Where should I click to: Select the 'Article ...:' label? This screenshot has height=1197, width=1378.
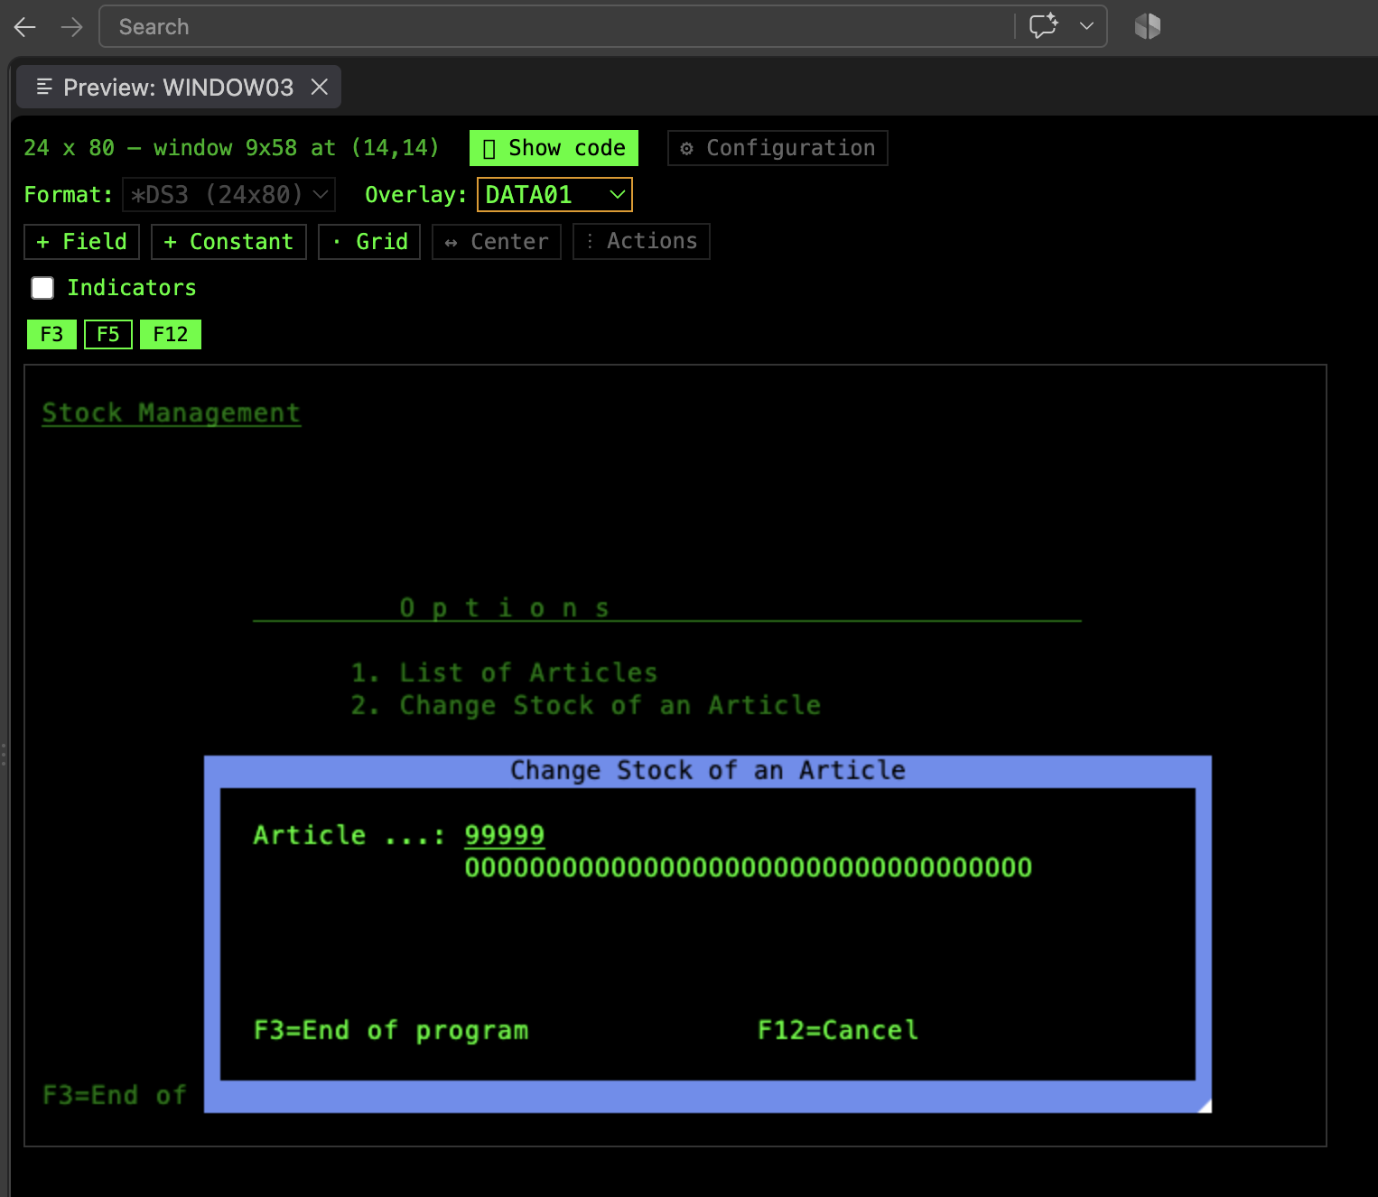(349, 835)
